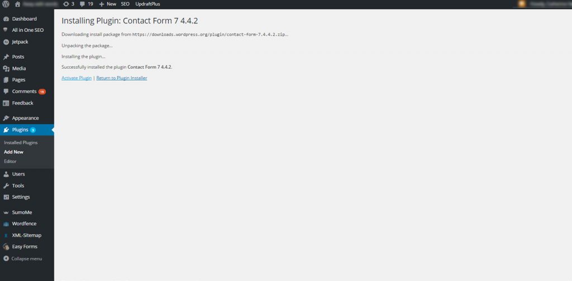Open the comments bubble icon in toolbar
This screenshot has height=281, width=572.
[x=83, y=4]
